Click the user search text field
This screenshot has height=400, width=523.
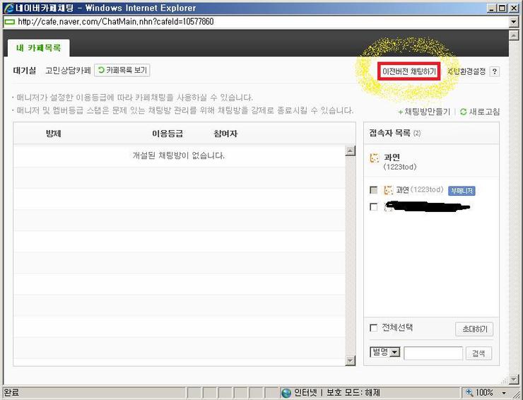(x=433, y=353)
